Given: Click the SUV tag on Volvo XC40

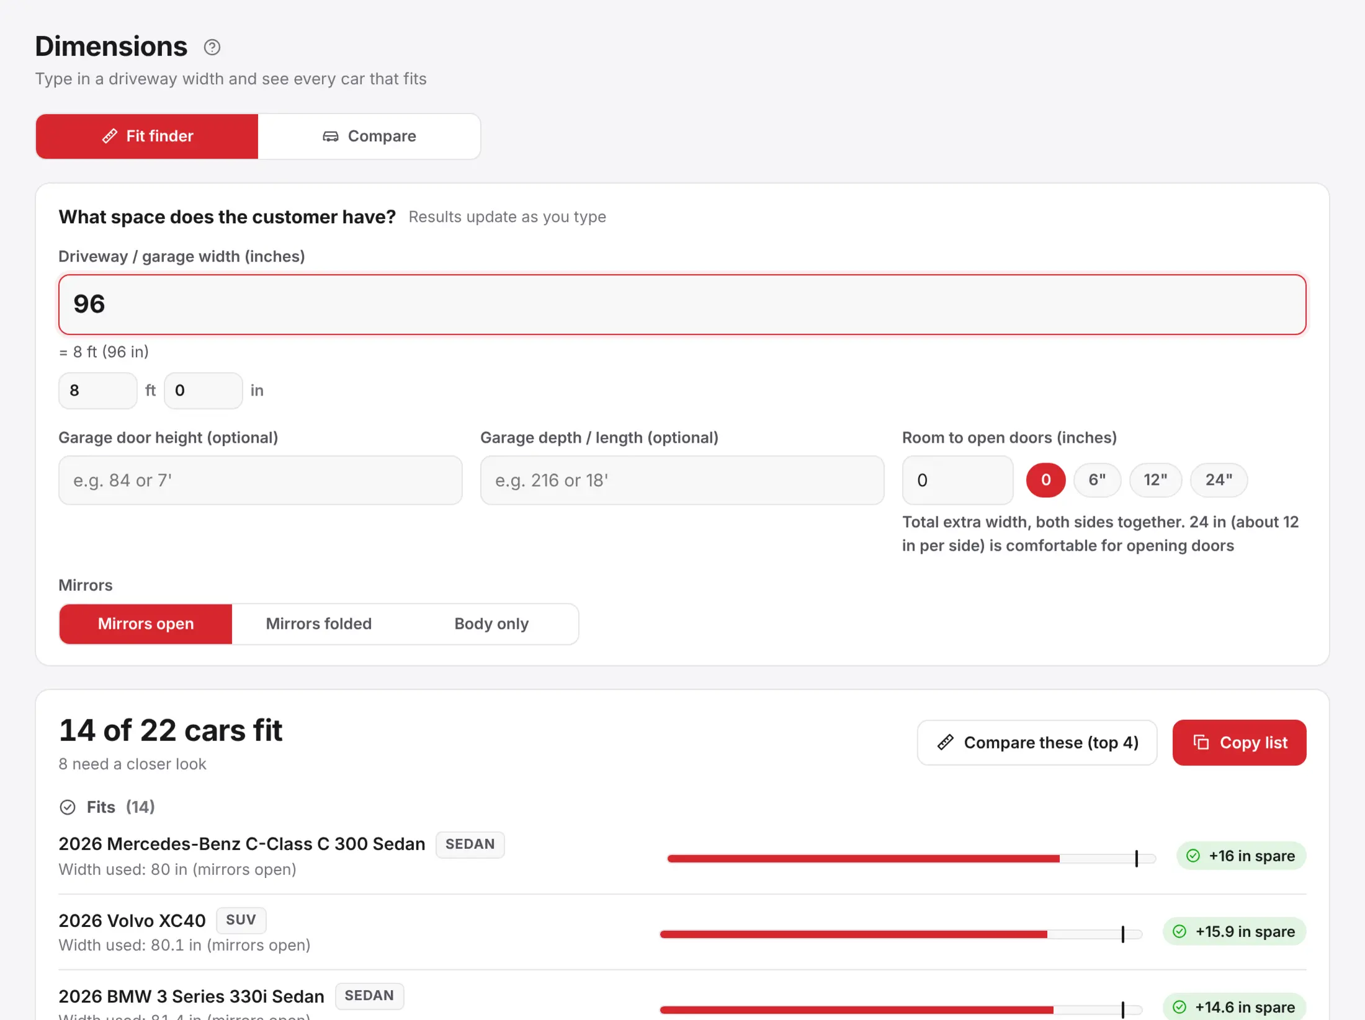Looking at the screenshot, I should point(241,920).
